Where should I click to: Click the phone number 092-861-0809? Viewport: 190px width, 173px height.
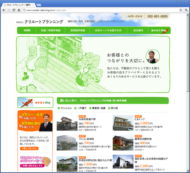pos(157,16)
